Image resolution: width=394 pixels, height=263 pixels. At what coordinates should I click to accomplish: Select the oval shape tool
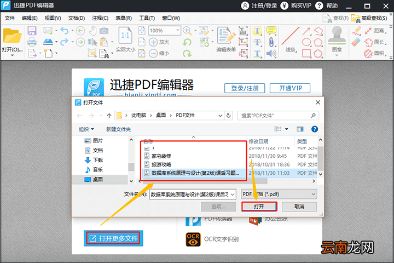pos(306,42)
